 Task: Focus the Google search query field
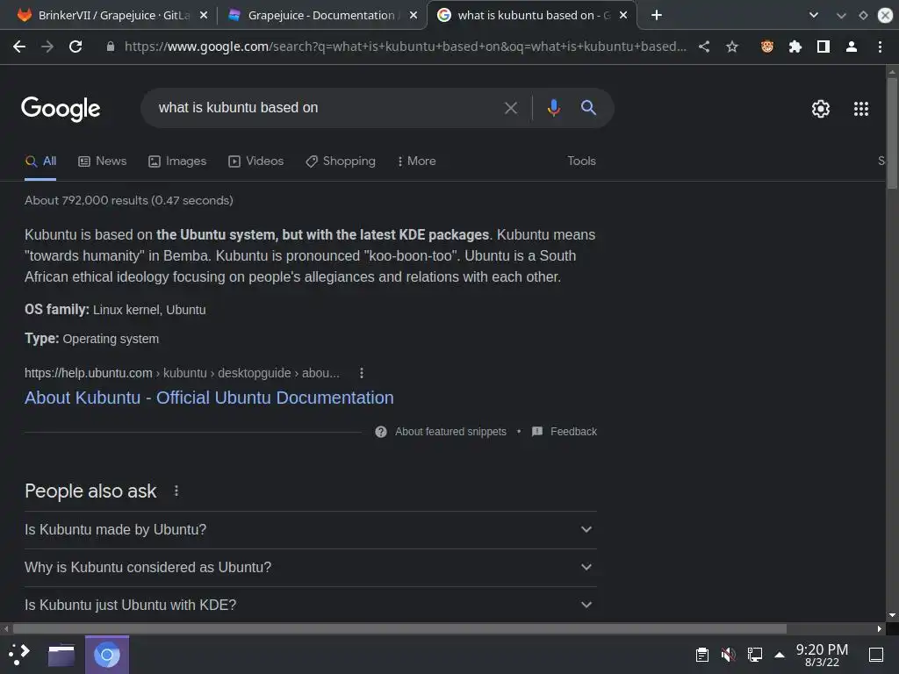tap(321, 108)
